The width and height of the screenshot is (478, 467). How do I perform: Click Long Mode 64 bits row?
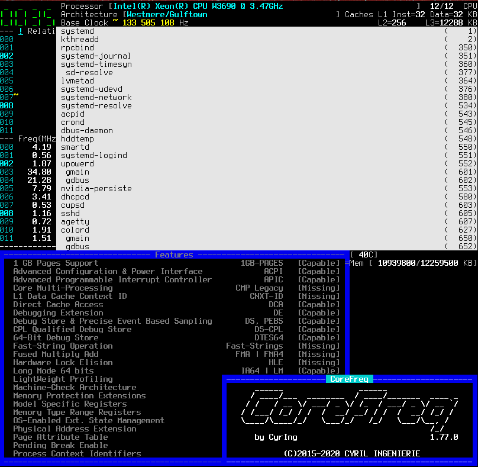coord(176,371)
